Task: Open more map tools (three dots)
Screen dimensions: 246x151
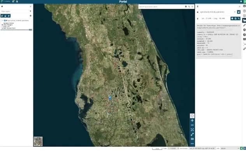Action: [192, 144]
